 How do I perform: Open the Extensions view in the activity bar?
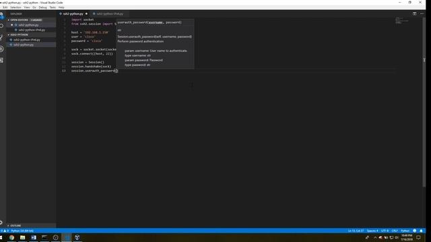(x=1, y=60)
